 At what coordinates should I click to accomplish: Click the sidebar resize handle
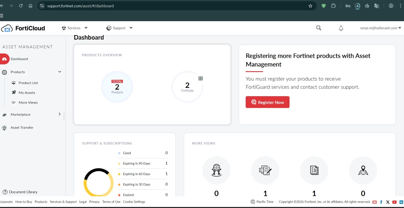[x=64, y=116]
